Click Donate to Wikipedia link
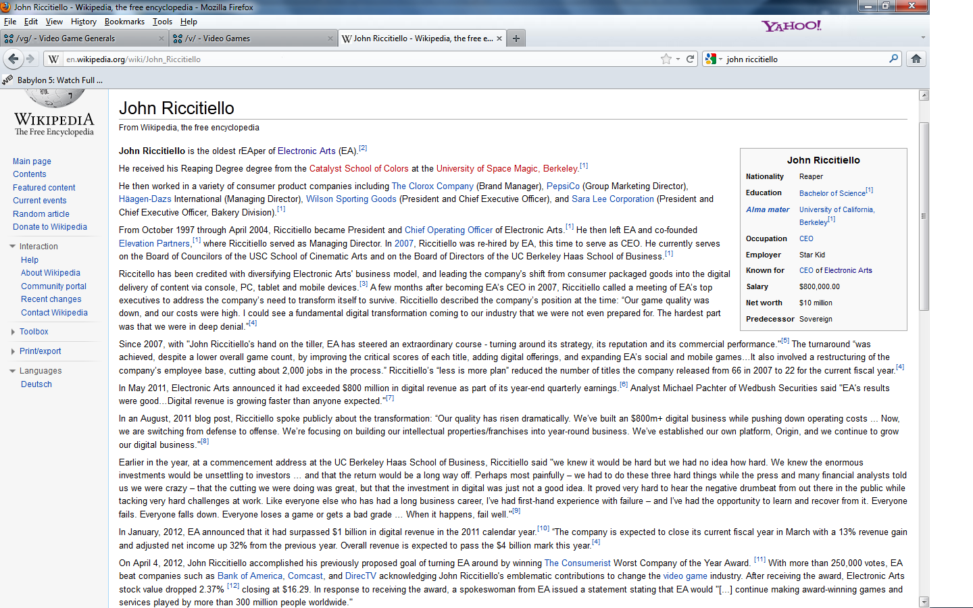This screenshot has height=608, width=973. (x=50, y=227)
